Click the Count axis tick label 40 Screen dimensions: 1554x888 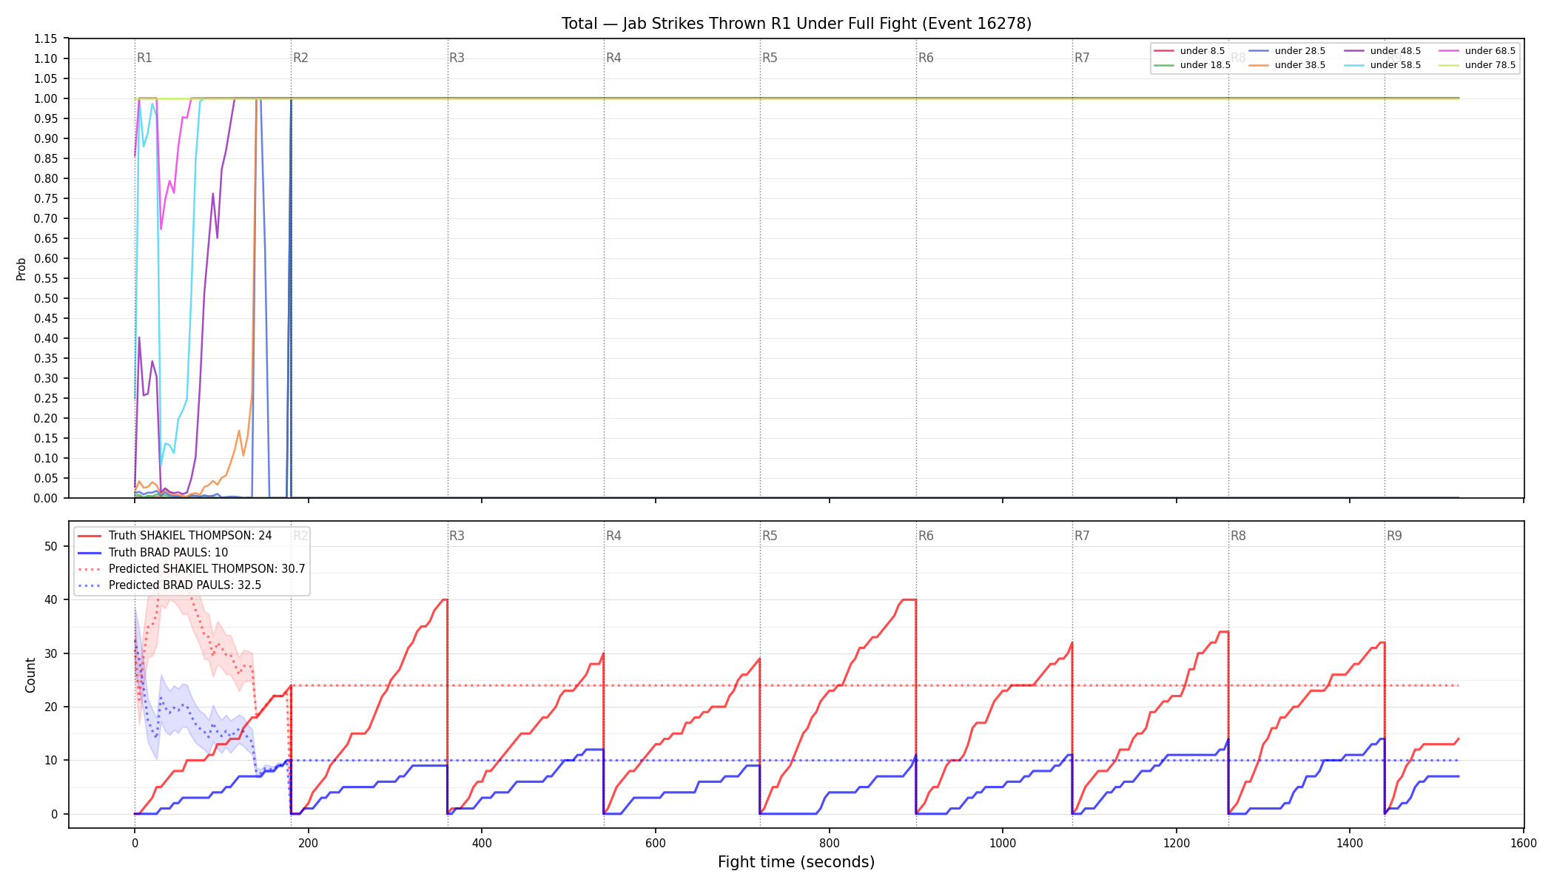(51, 599)
